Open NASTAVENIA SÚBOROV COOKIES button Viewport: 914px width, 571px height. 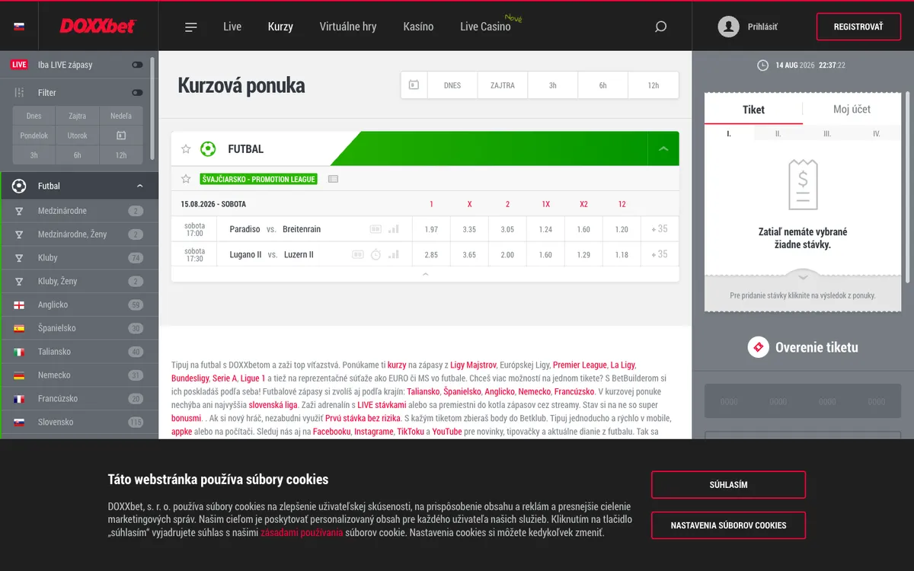(x=728, y=525)
